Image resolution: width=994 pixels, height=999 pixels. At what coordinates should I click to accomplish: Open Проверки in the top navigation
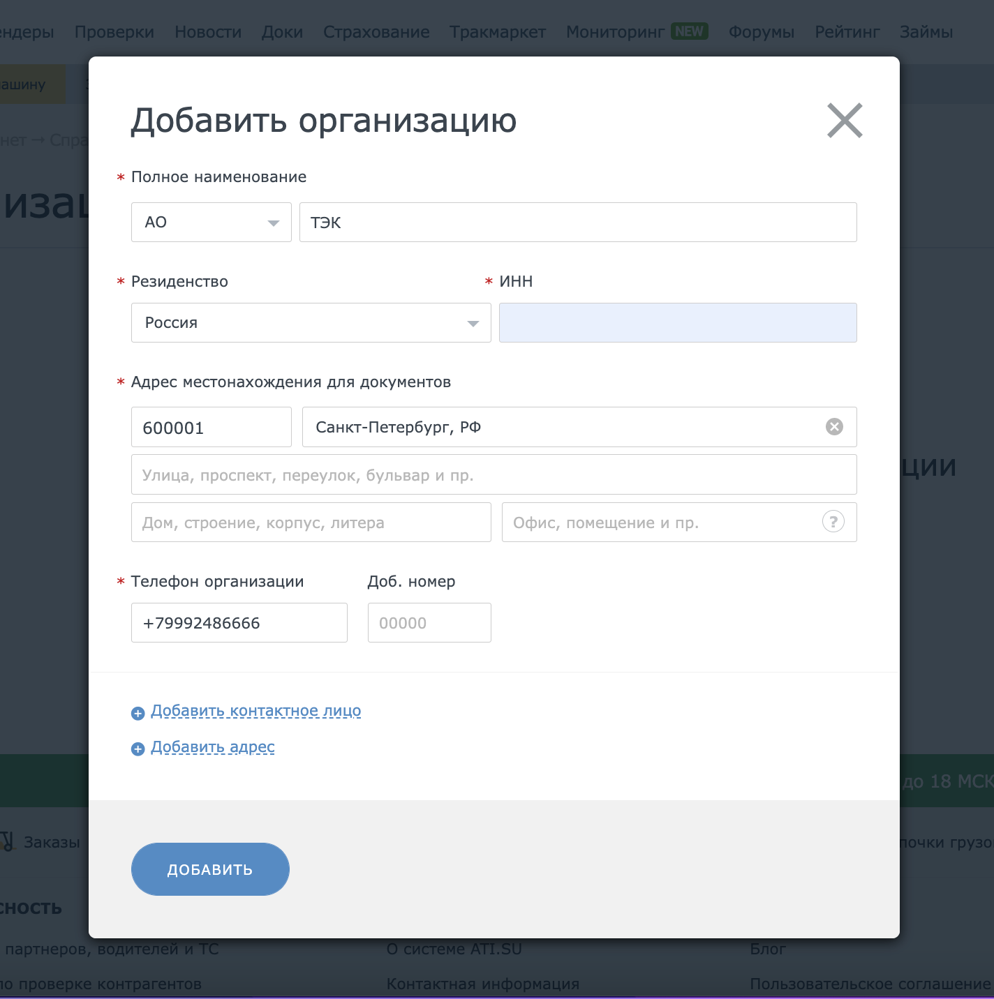pos(114,32)
